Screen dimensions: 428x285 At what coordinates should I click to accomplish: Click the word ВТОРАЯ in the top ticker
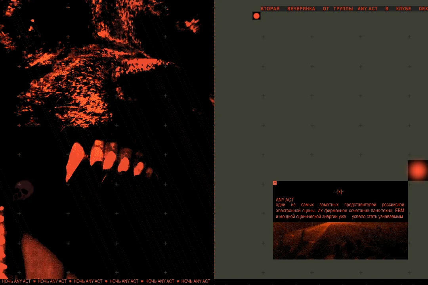click(x=270, y=9)
